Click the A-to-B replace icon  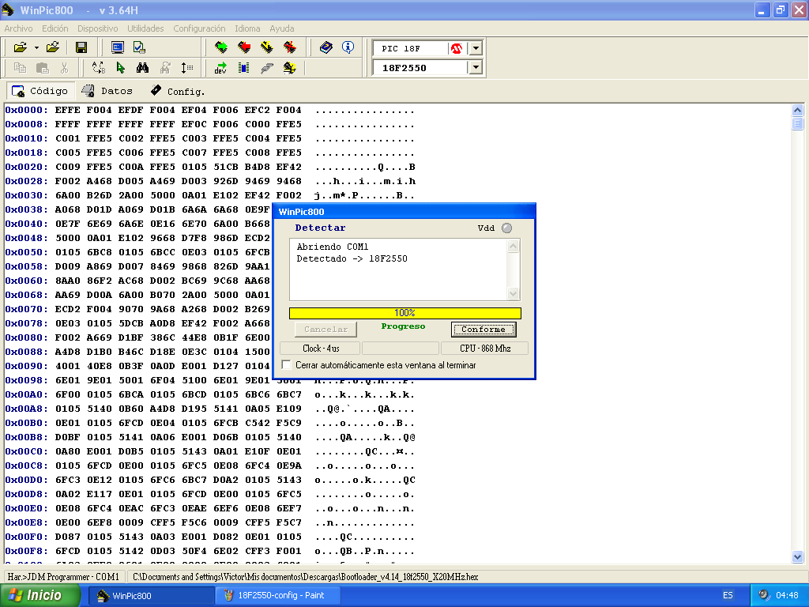[x=98, y=68]
